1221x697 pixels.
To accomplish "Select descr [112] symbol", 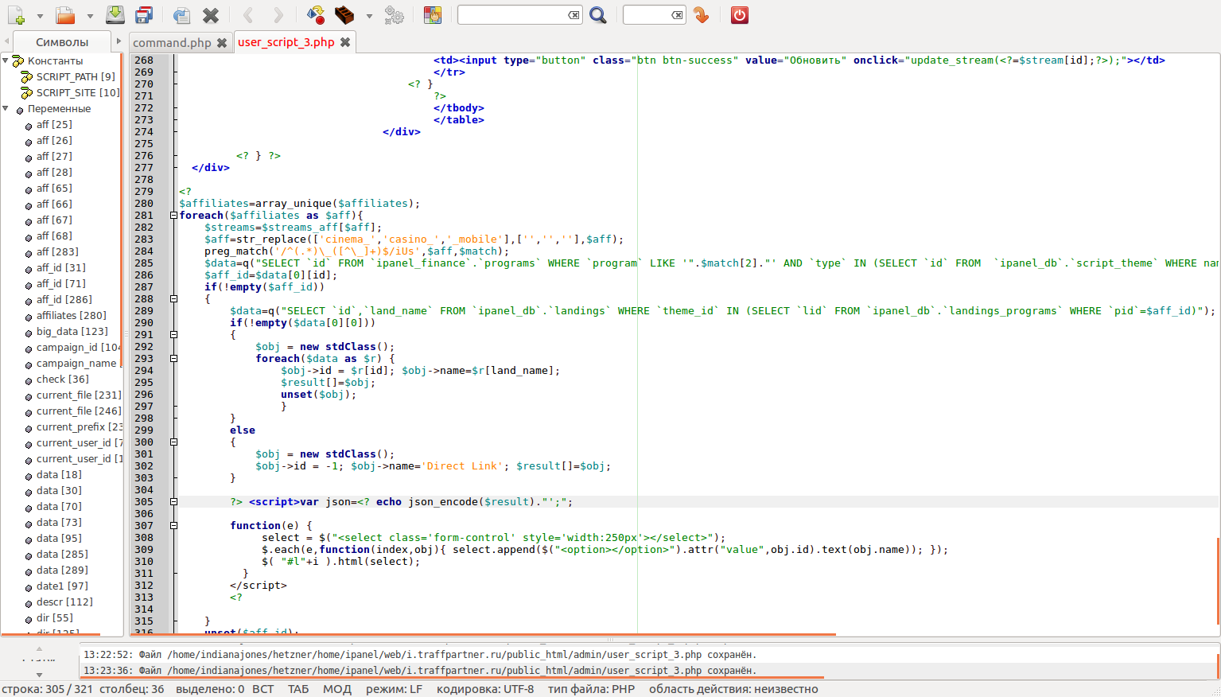I will click(x=64, y=602).
